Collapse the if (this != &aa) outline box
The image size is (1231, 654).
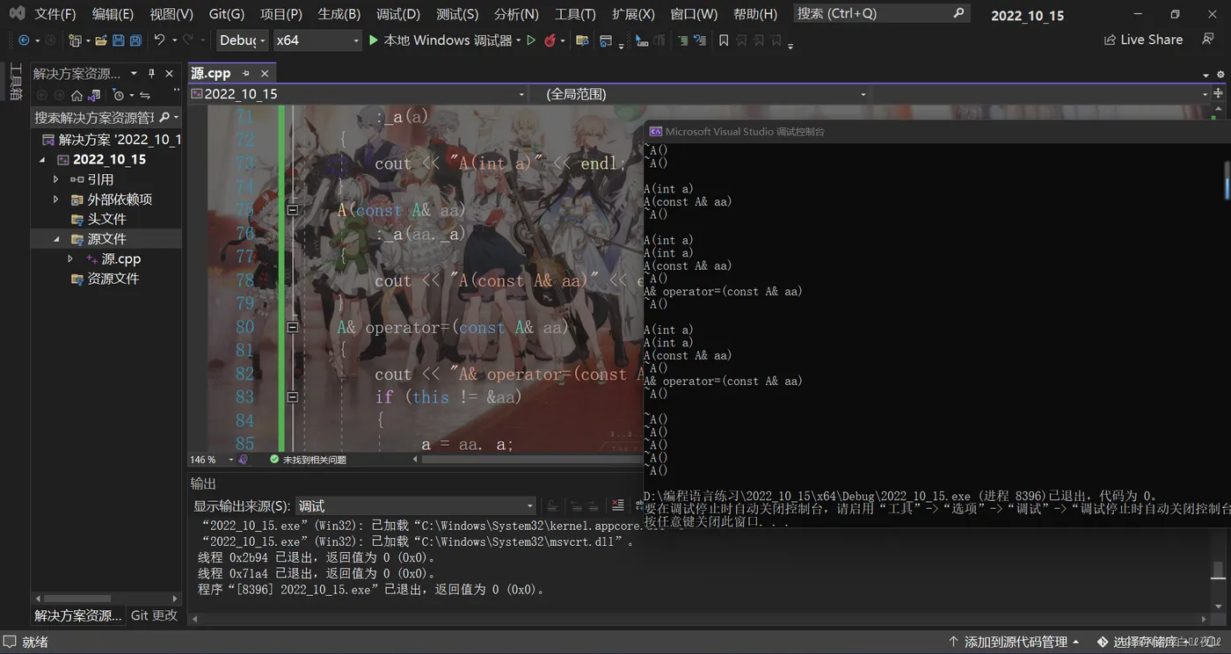coord(293,397)
